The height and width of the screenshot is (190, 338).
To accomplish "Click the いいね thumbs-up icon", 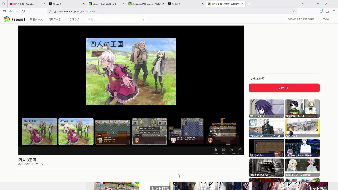I will [215, 150].
